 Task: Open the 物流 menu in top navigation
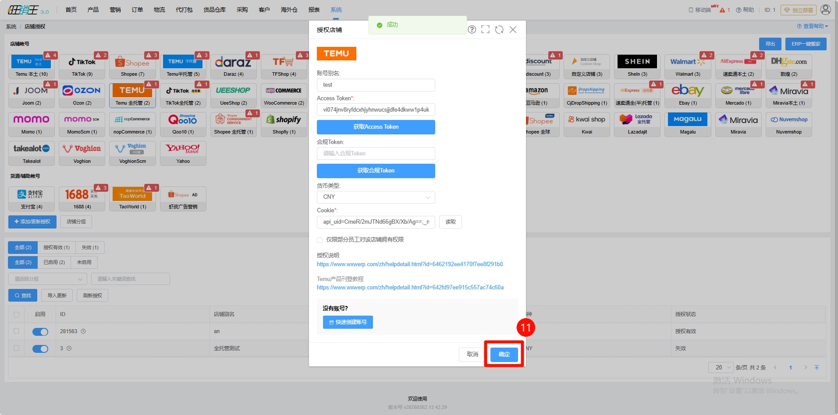(x=159, y=10)
